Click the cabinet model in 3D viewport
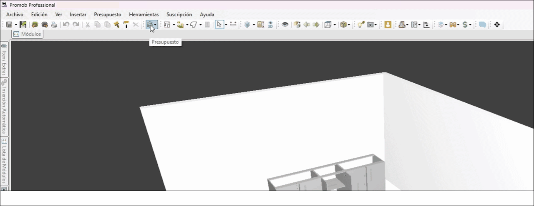Image resolution: width=534 pixels, height=206 pixels. [325, 177]
